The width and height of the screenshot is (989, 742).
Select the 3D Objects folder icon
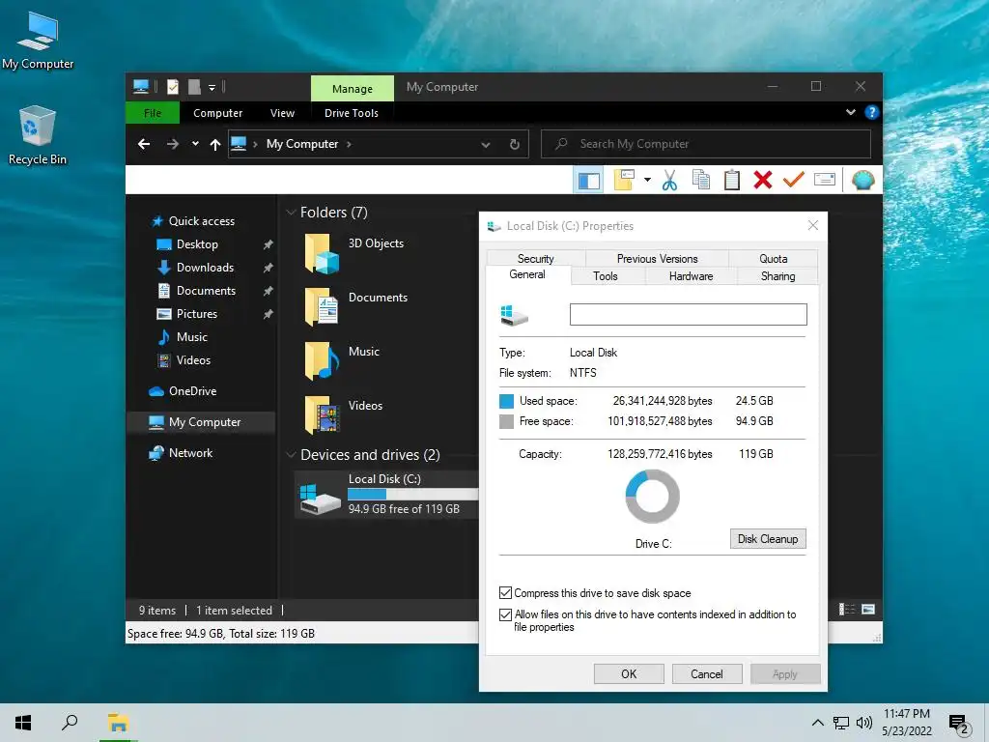[322, 254]
